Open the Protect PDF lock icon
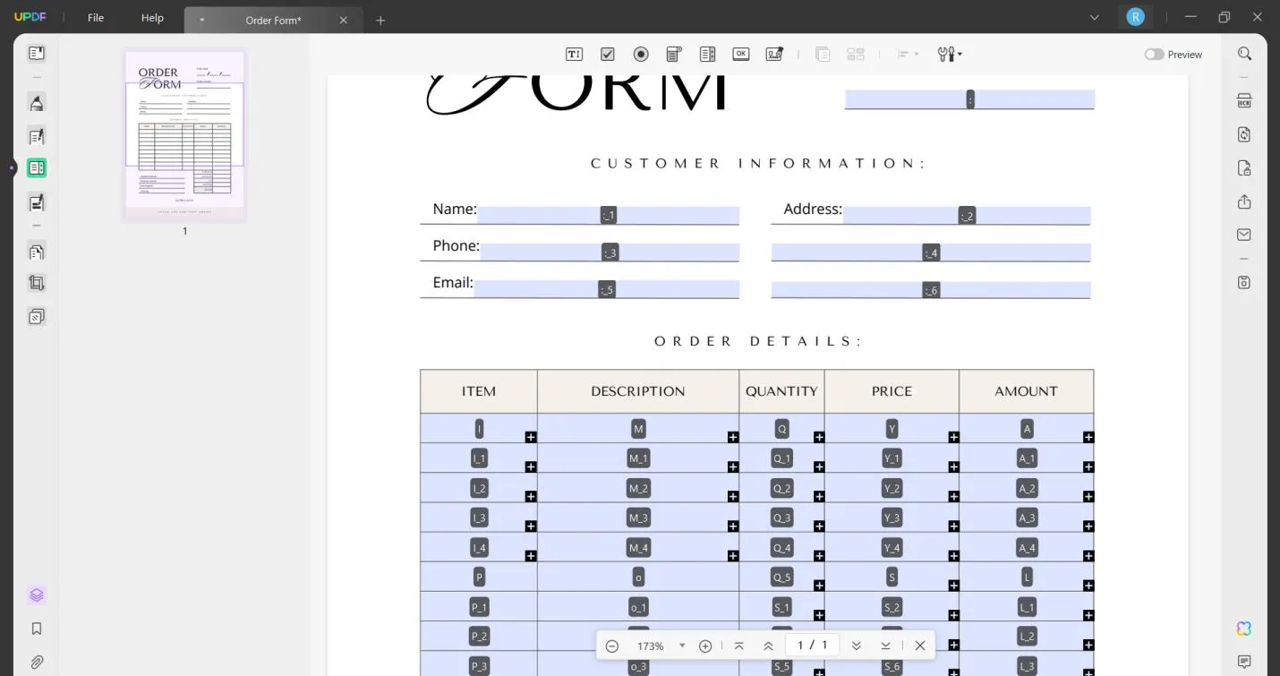This screenshot has height=676, width=1280. (1244, 168)
